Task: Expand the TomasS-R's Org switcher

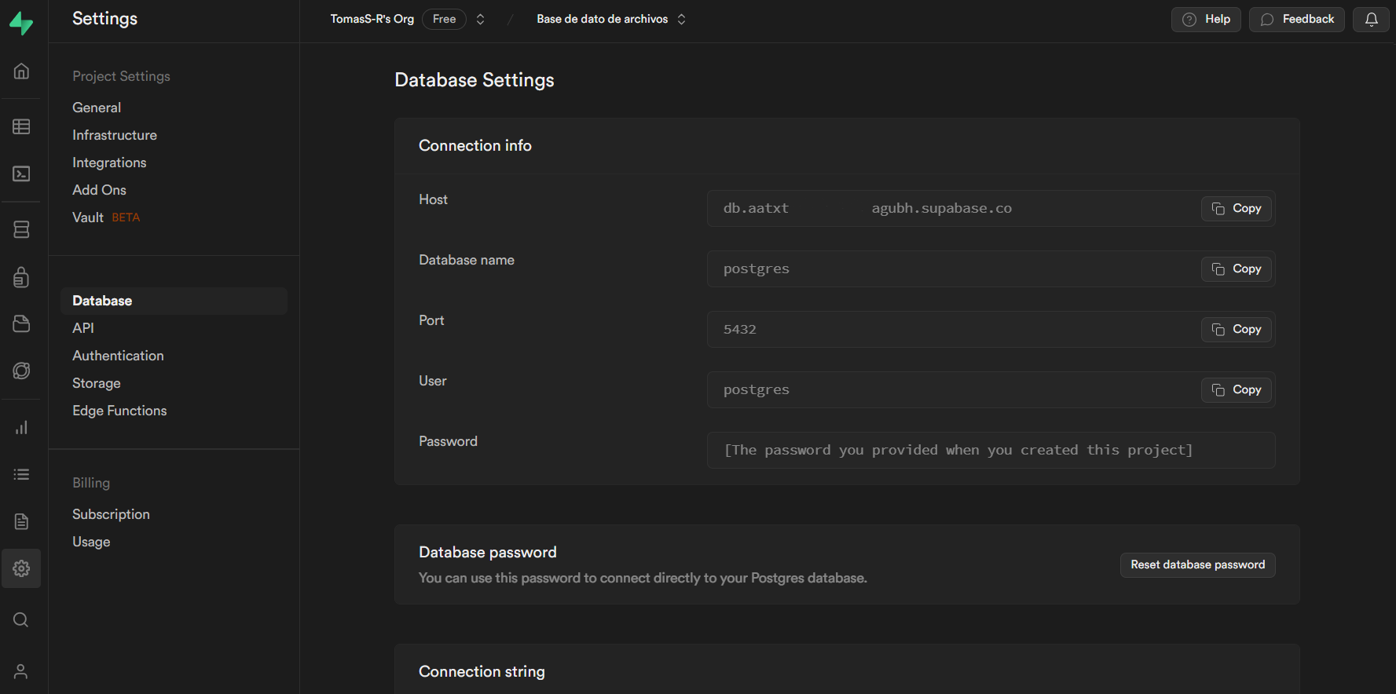Action: click(480, 20)
